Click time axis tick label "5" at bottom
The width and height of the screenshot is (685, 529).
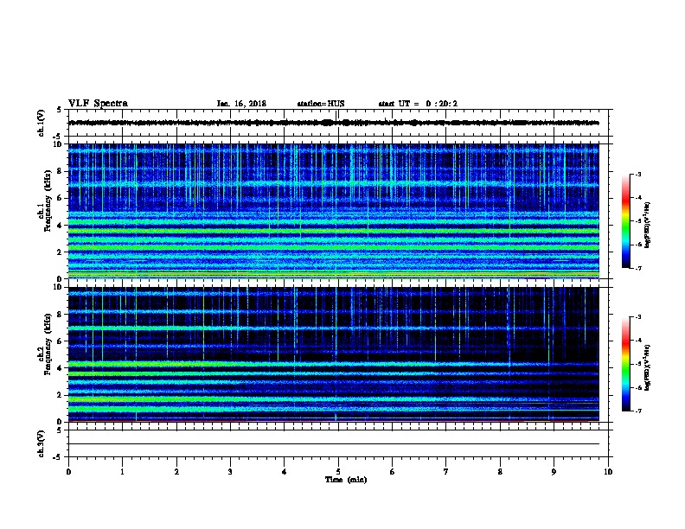coord(338,471)
